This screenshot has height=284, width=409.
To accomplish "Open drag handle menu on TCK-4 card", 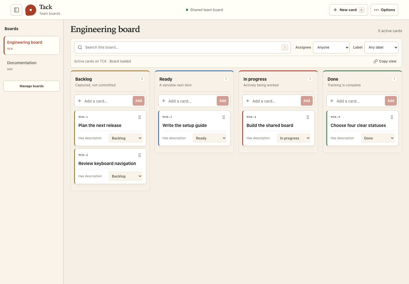I will [x=308, y=117].
